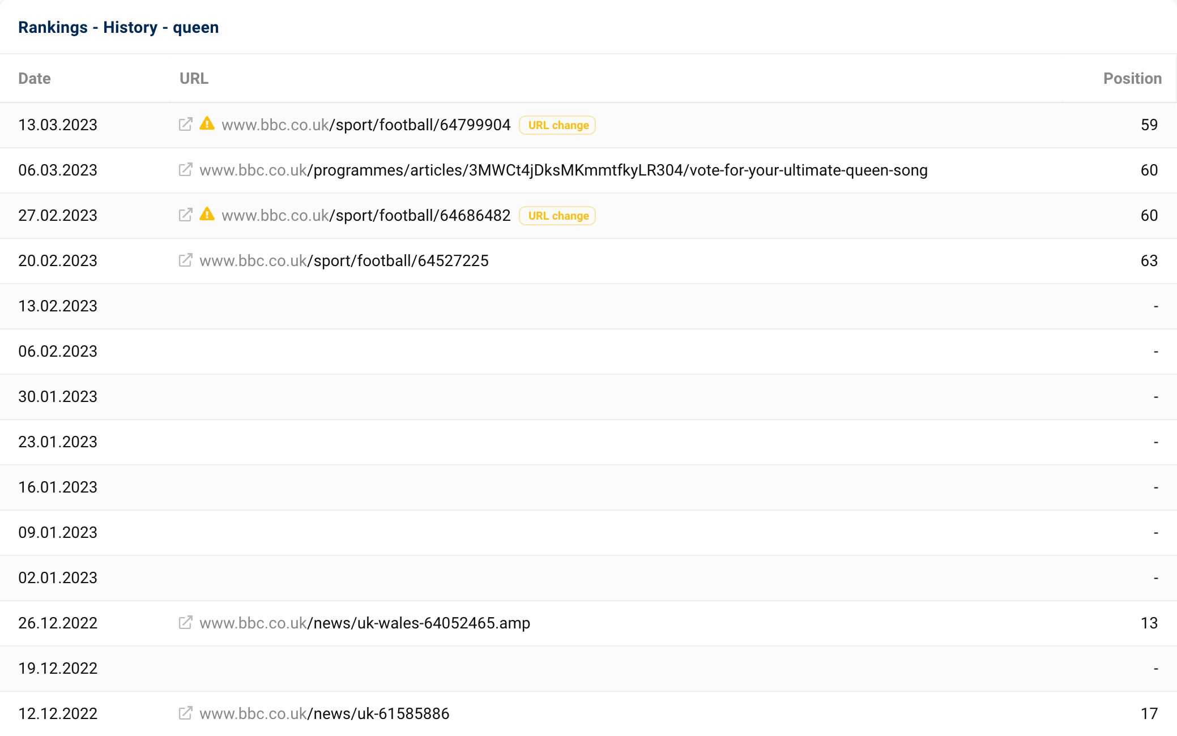The height and width of the screenshot is (736, 1177).
Task: Open www.bbc.co.uk/sport/football/64686482 link
Action: coord(366,216)
